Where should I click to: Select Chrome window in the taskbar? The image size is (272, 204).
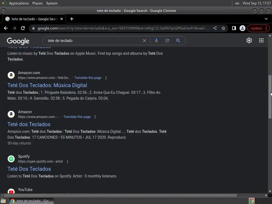[x=31, y=201]
